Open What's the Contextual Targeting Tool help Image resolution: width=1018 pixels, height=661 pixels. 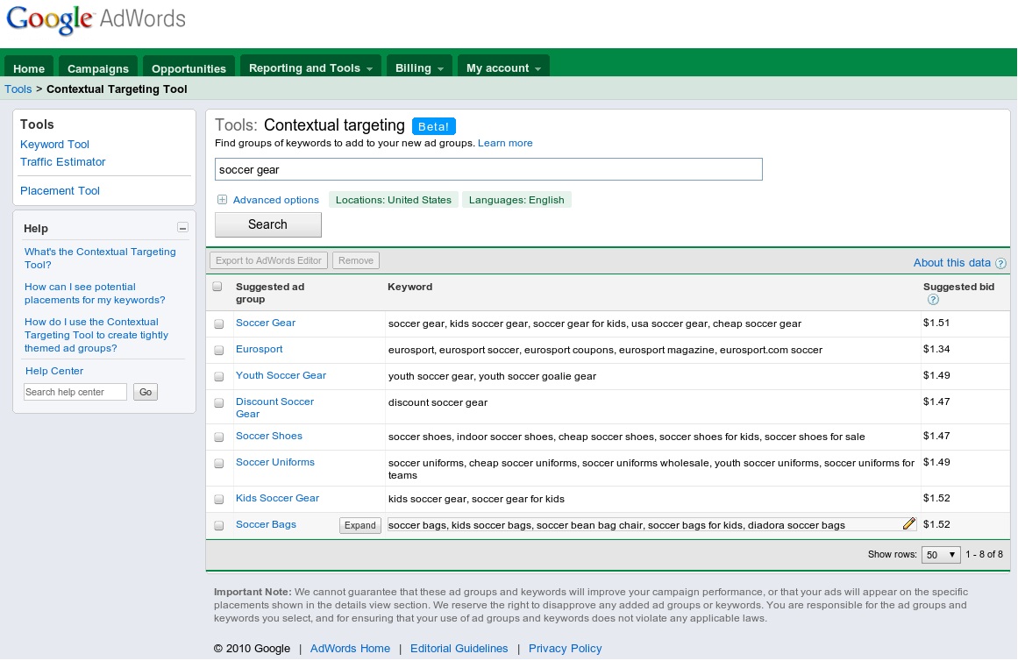click(100, 258)
